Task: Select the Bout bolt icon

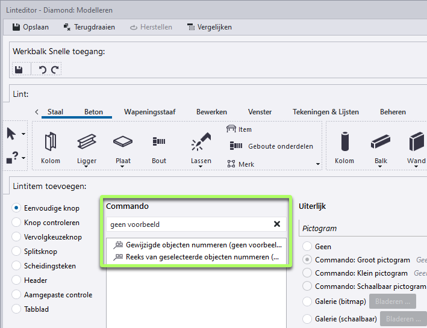Action: [159, 142]
